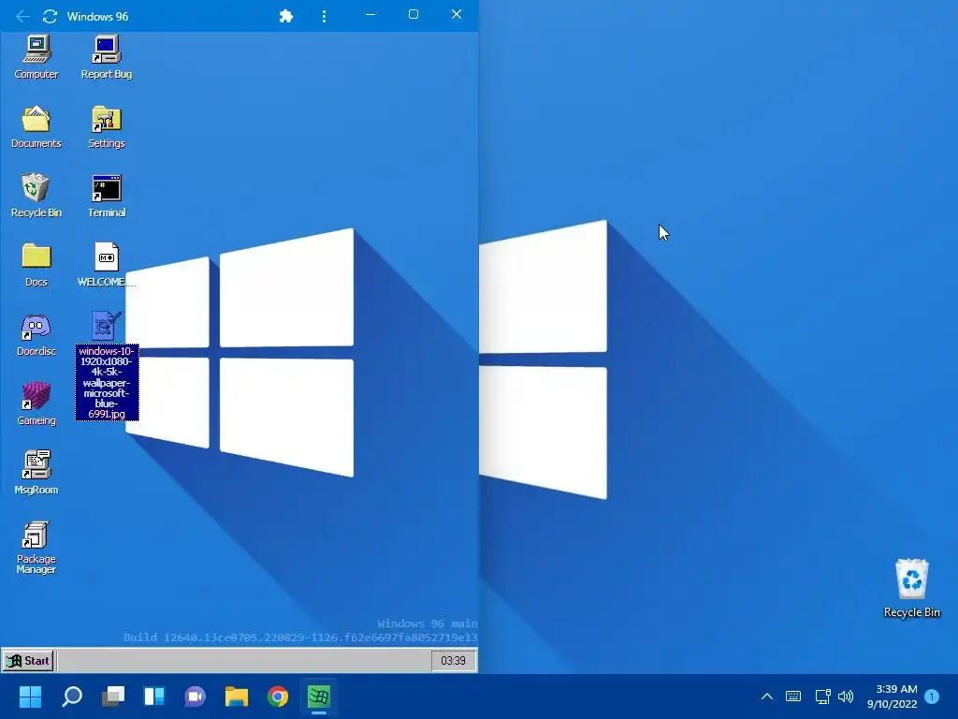Open the three-dot app menu

[x=324, y=17]
